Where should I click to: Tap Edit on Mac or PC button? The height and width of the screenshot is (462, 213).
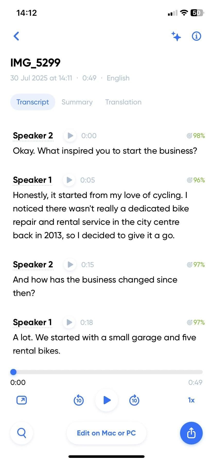pos(106,433)
